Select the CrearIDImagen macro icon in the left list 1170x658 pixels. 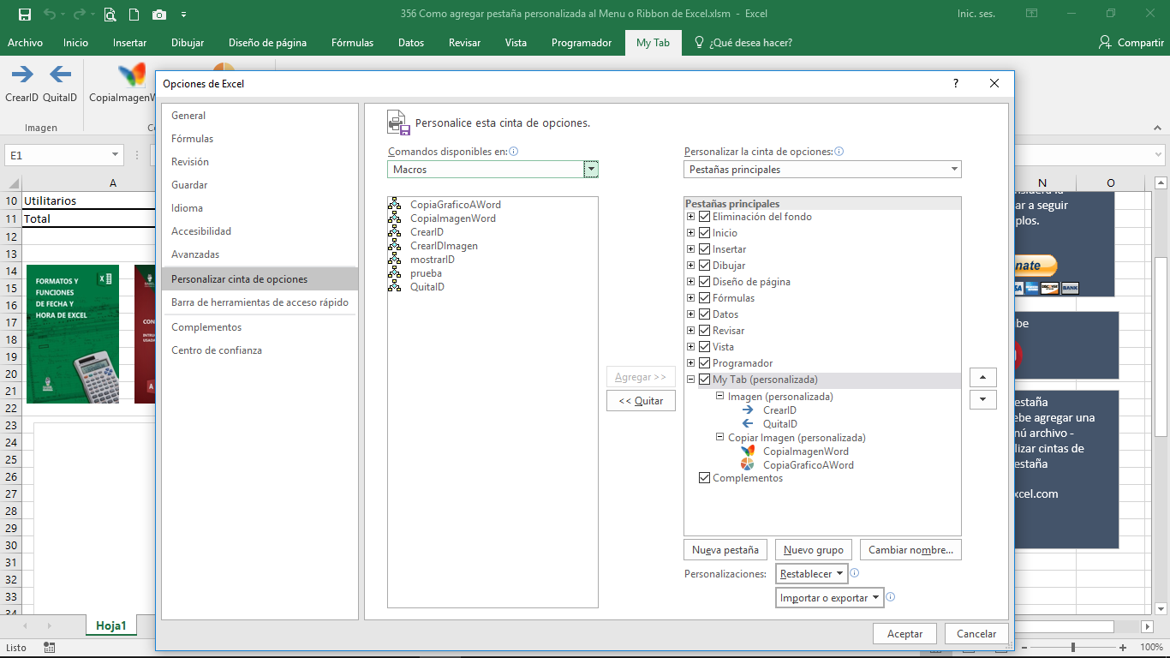tap(395, 246)
